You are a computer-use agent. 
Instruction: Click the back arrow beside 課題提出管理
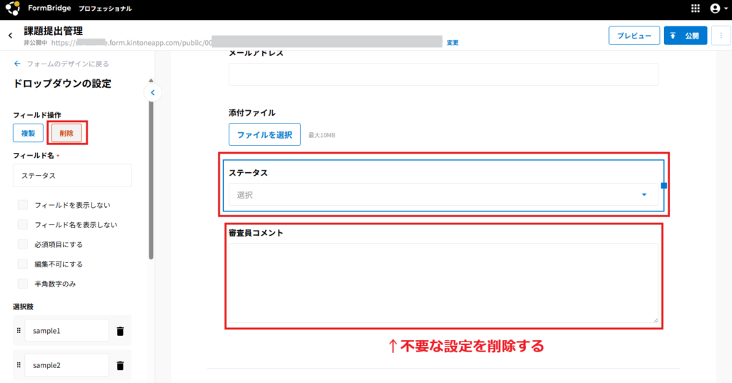click(10, 36)
